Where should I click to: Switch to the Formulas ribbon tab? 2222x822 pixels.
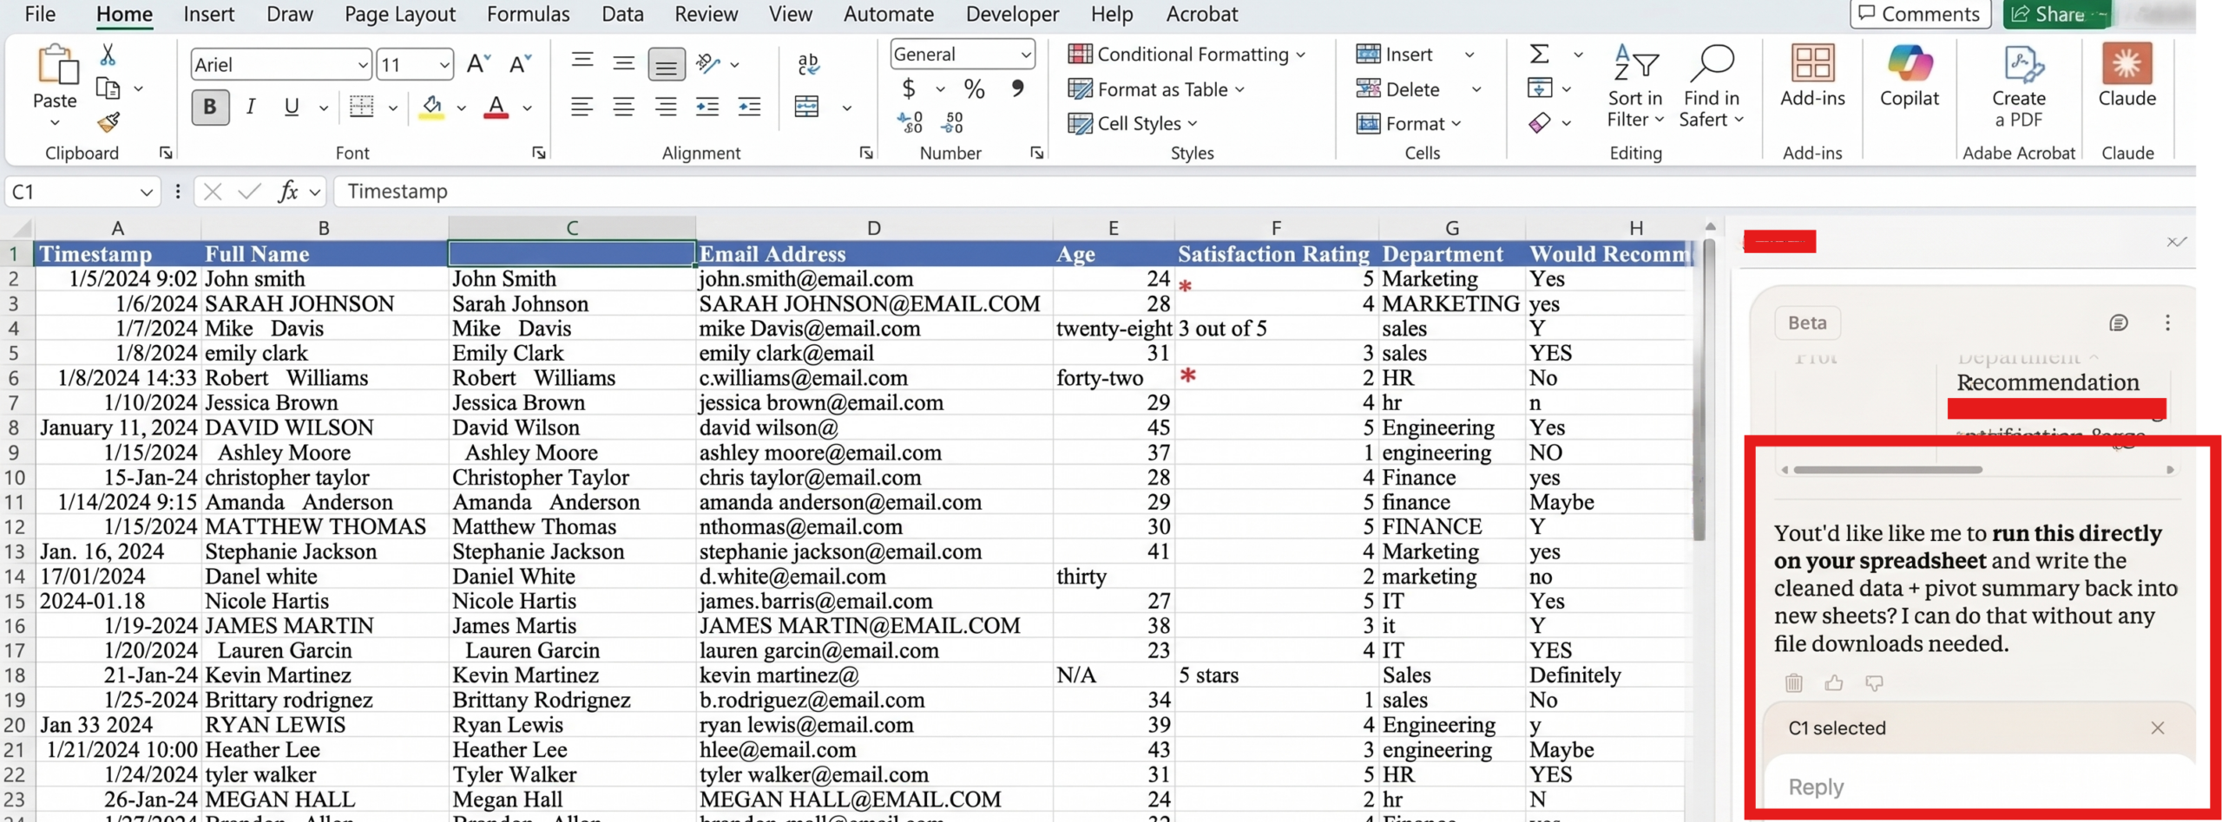point(529,14)
